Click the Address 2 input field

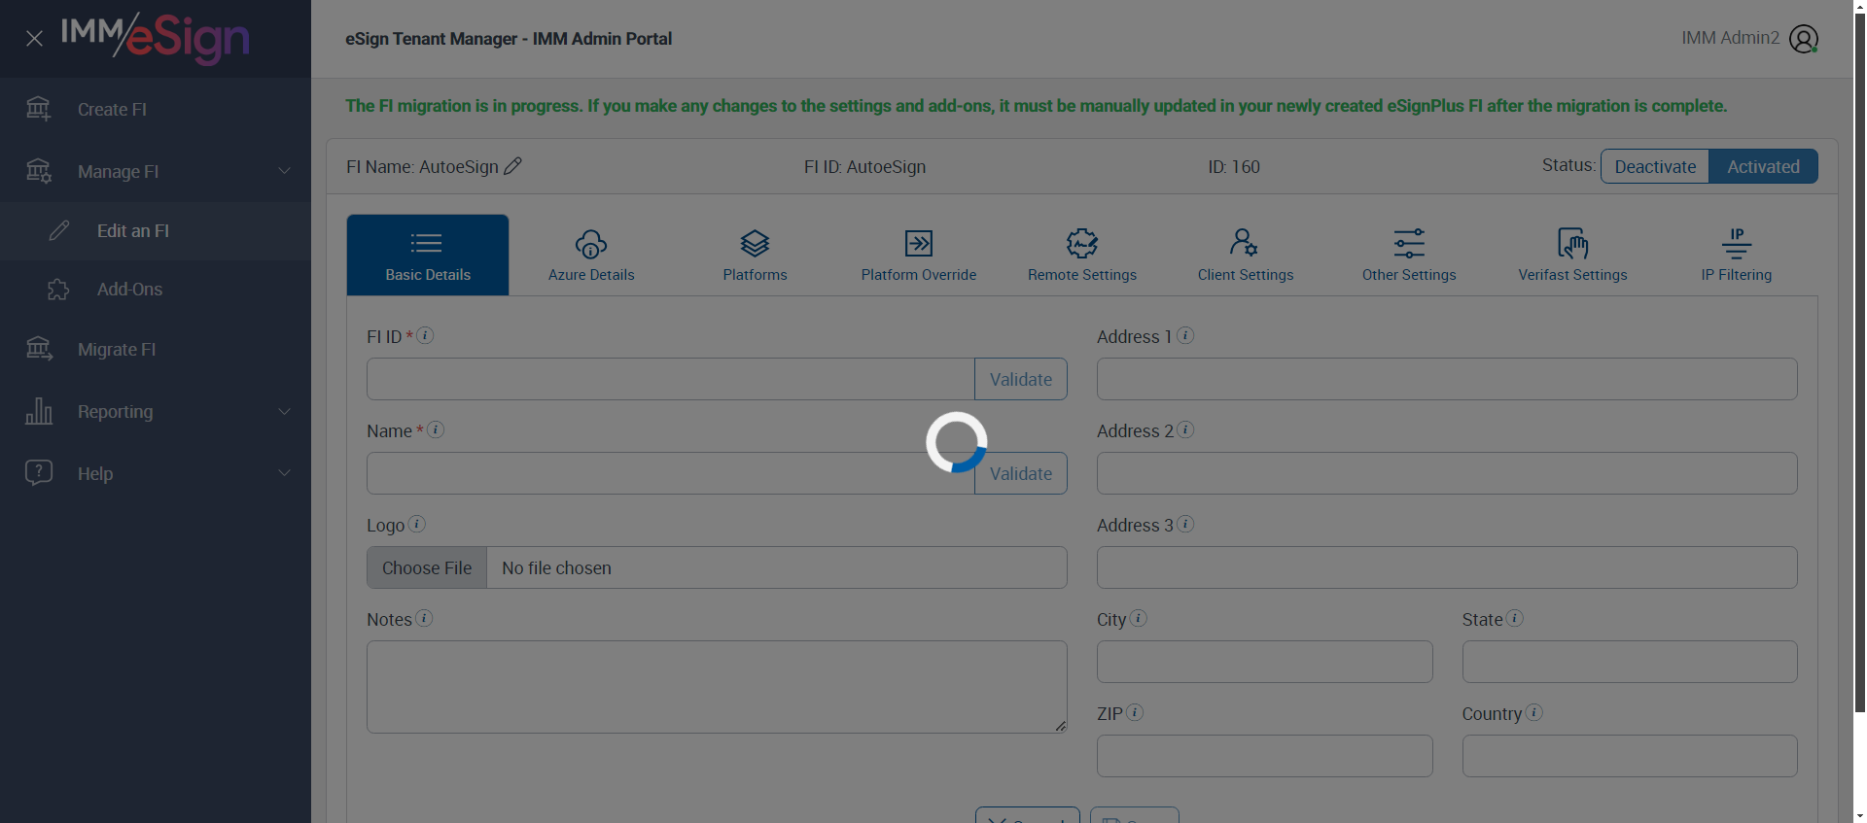tap(1447, 473)
